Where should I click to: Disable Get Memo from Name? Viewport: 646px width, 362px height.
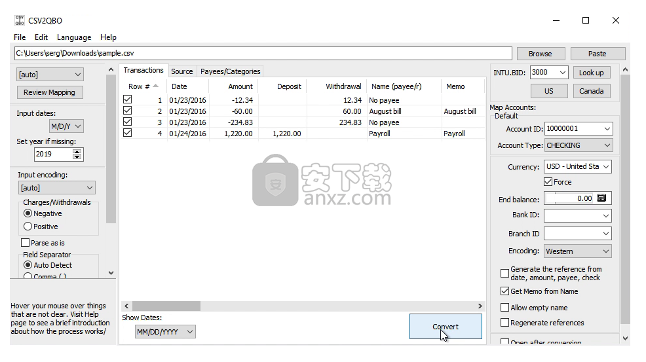504,291
